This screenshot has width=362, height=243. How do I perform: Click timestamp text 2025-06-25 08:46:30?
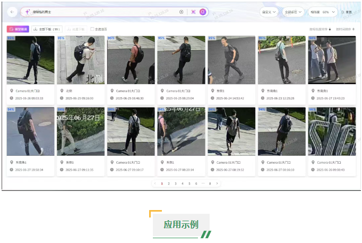[x=130, y=98]
